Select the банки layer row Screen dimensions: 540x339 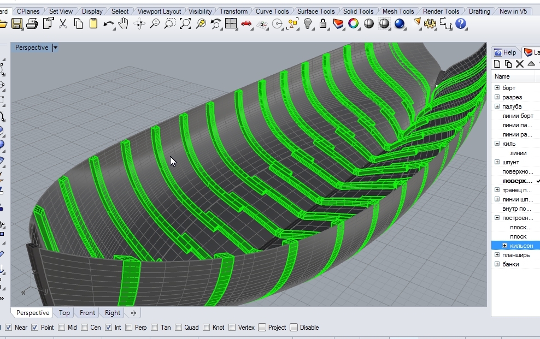click(x=510, y=264)
